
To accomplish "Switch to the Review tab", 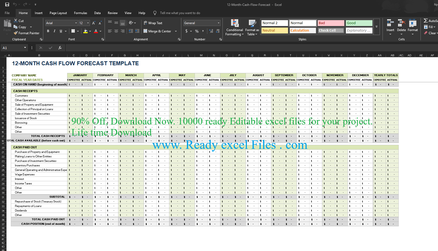I will pos(113,13).
